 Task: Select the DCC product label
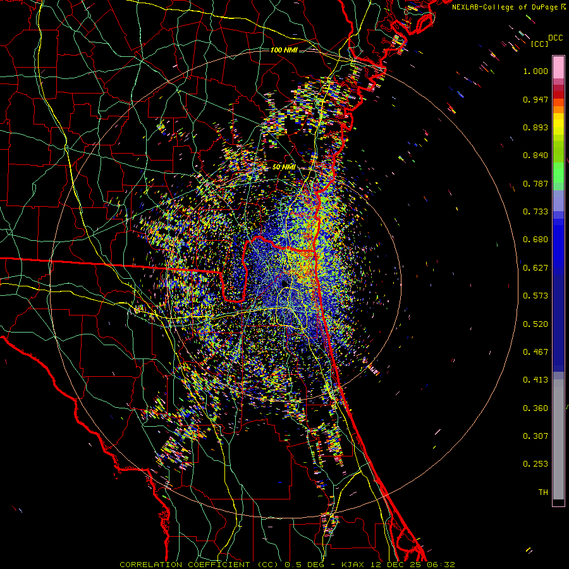coord(555,38)
